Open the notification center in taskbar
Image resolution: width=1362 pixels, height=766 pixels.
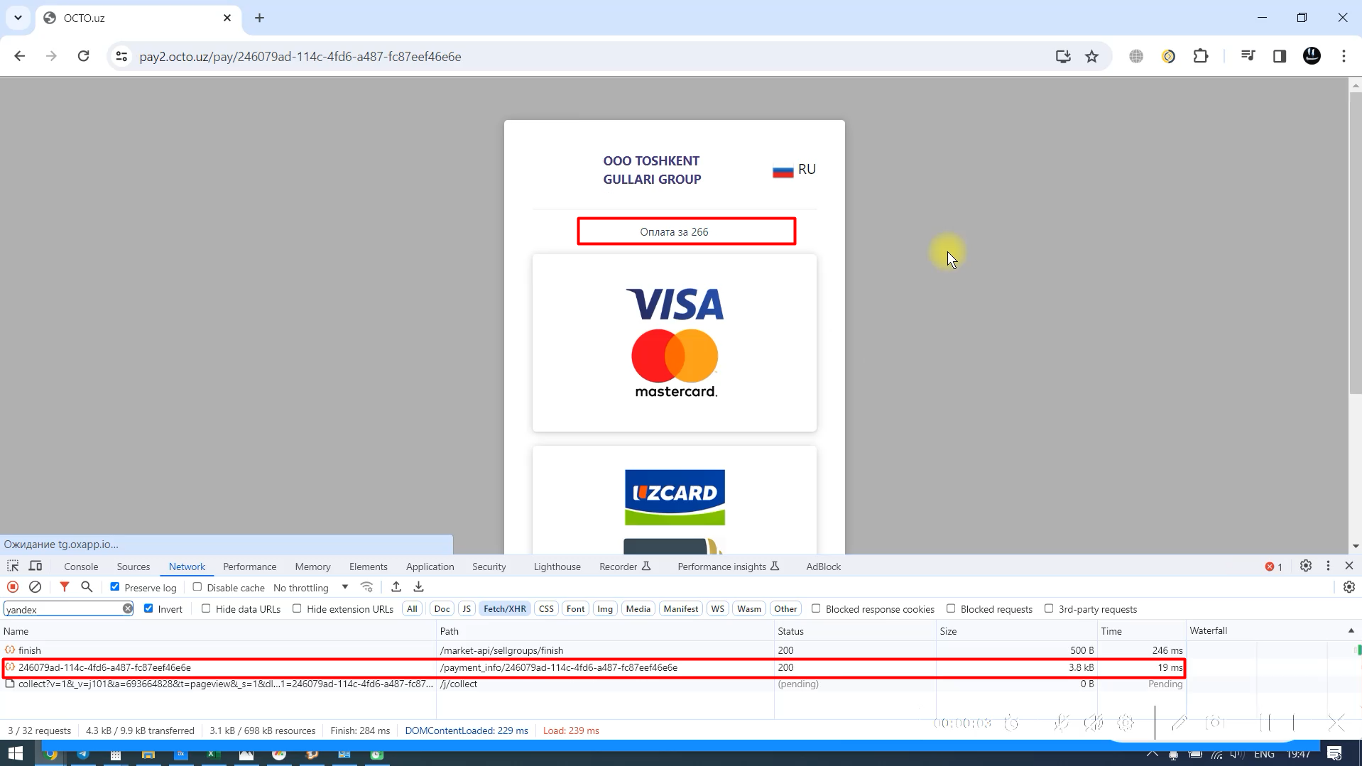click(1334, 754)
